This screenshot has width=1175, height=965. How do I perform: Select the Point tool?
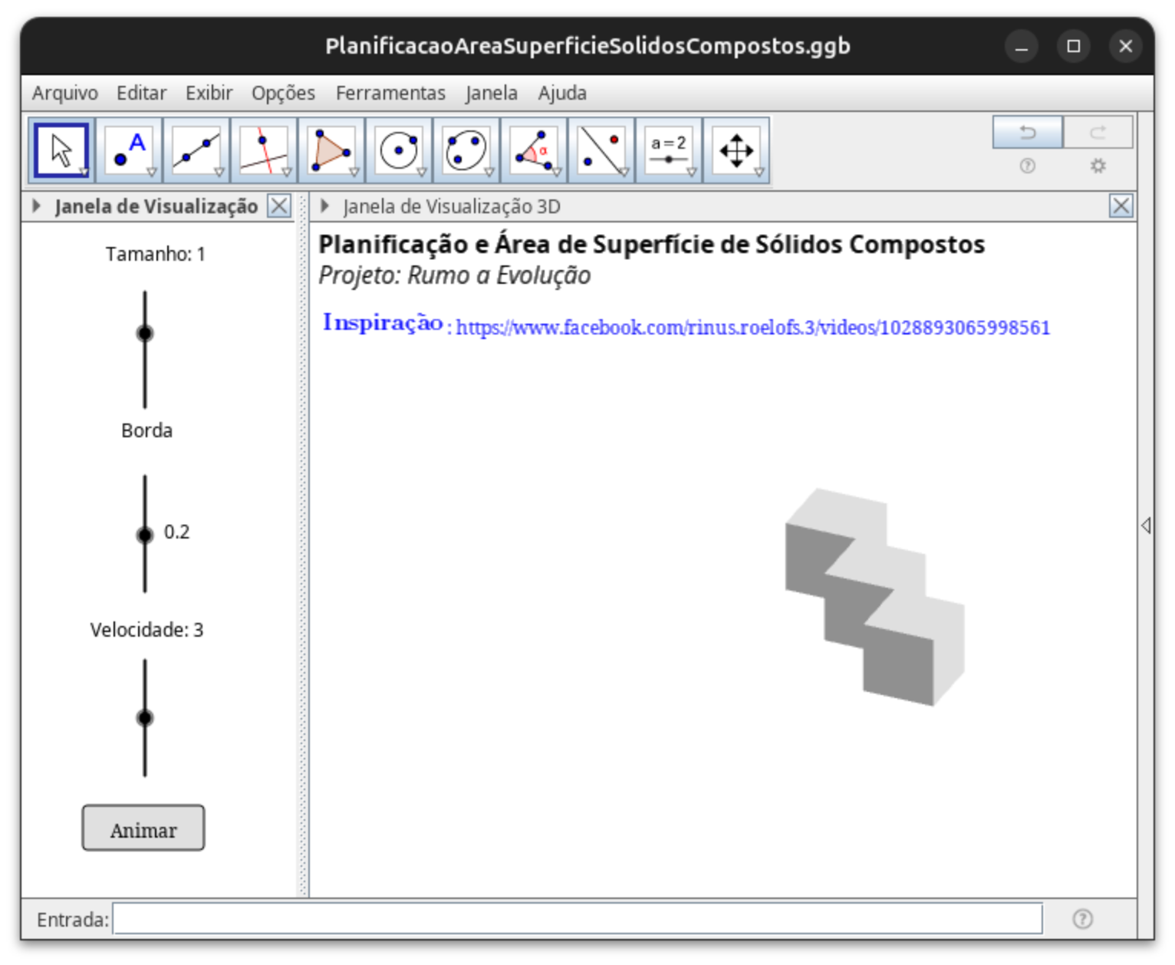pyautogui.click(x=129, y=150)
